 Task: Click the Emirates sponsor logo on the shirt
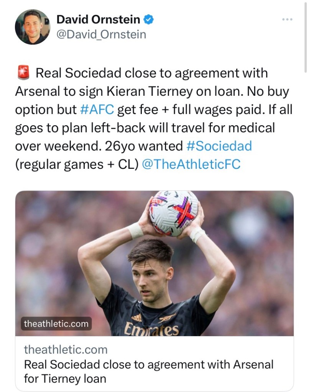point(153,329)
